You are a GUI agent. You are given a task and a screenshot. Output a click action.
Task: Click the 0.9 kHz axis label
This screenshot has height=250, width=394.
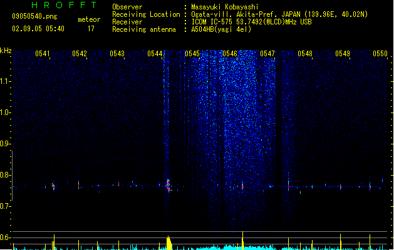(5, 144)
